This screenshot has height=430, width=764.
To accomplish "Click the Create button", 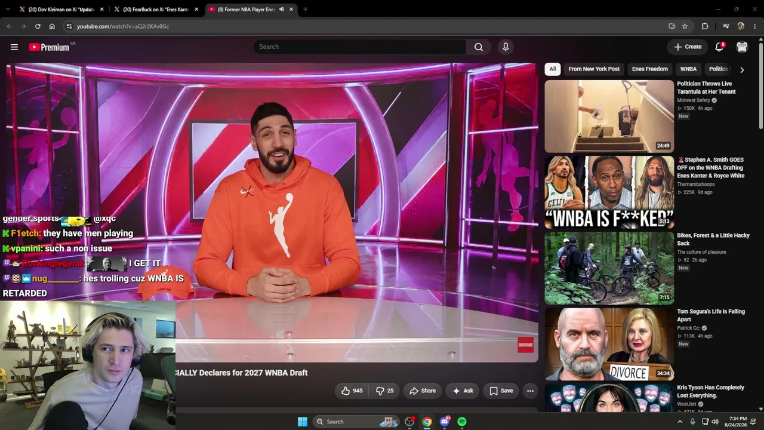I will [688, 47].
